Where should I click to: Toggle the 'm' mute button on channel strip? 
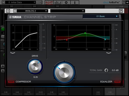click(x=3, y=66)
